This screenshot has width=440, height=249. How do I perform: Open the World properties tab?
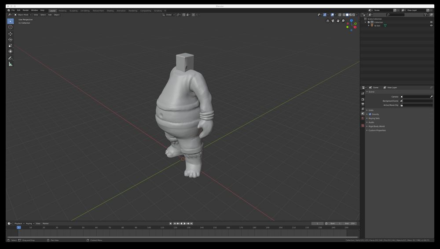[363, 118]
